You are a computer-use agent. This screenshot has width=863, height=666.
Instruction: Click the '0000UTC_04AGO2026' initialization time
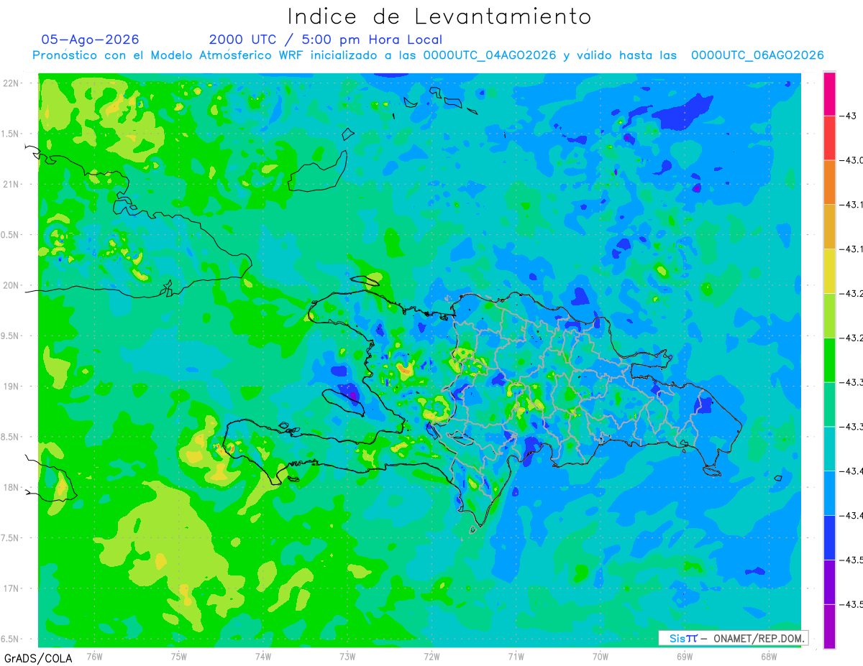click(490, 55)
